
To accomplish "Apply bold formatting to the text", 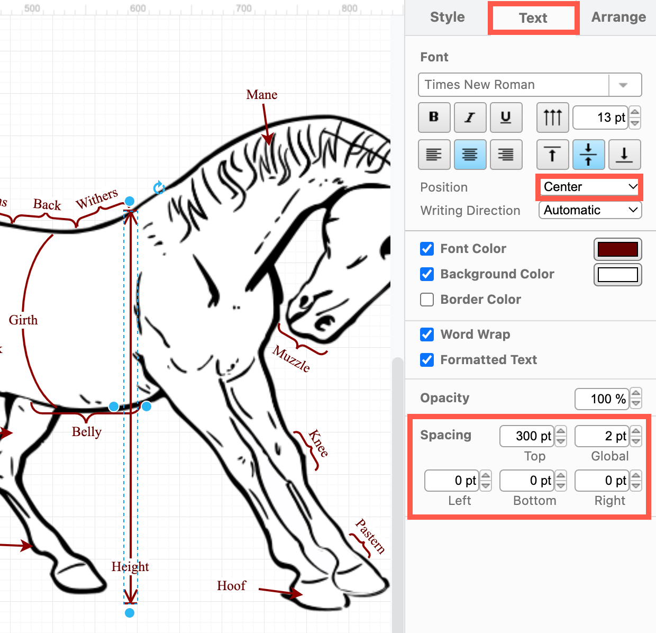I will coord(434,117).
